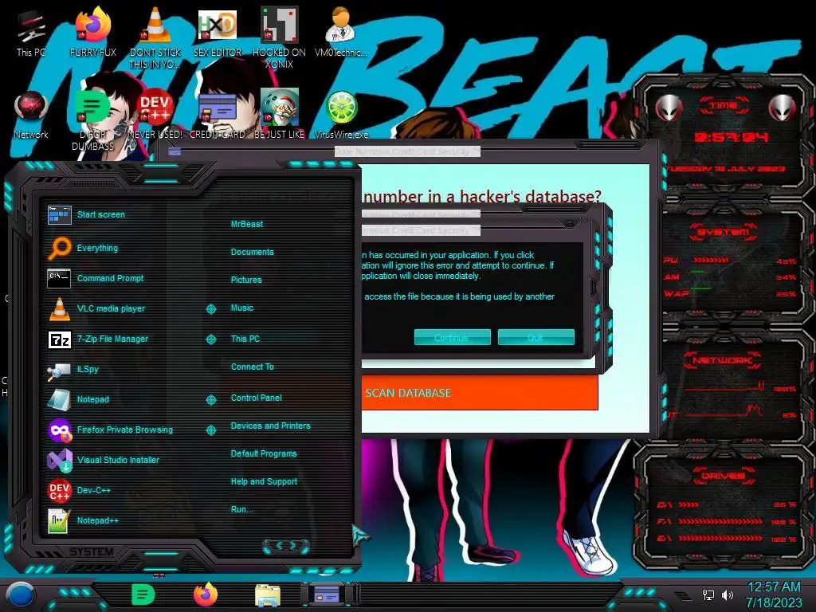The width and height of the screenshot is (816, 612).
Task: Open Control Panel from start menu
Action: click(x=256, y=398)
